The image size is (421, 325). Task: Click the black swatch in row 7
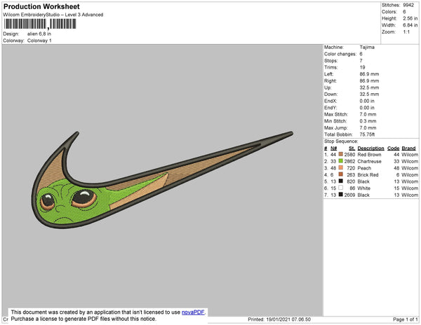coord(341,195)
